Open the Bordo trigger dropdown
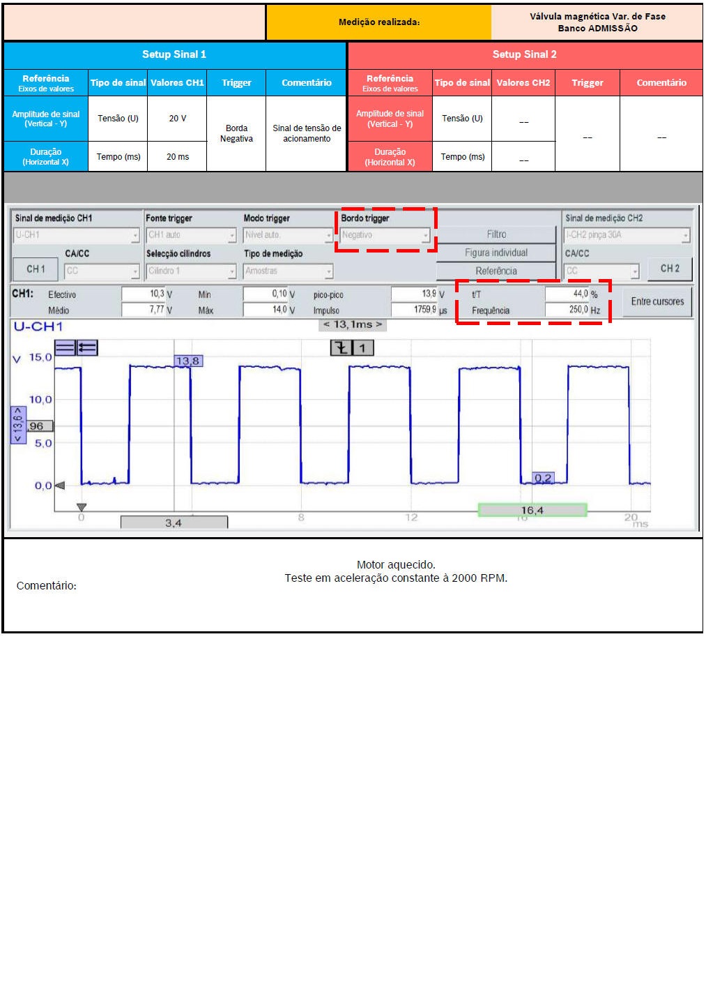This screenshot has height=1008, width=706. click(385, 236)
